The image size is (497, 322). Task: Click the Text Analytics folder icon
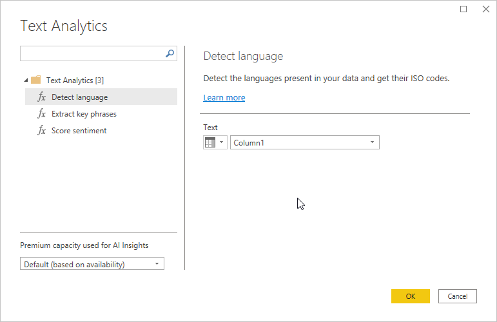tap(36, 80)
